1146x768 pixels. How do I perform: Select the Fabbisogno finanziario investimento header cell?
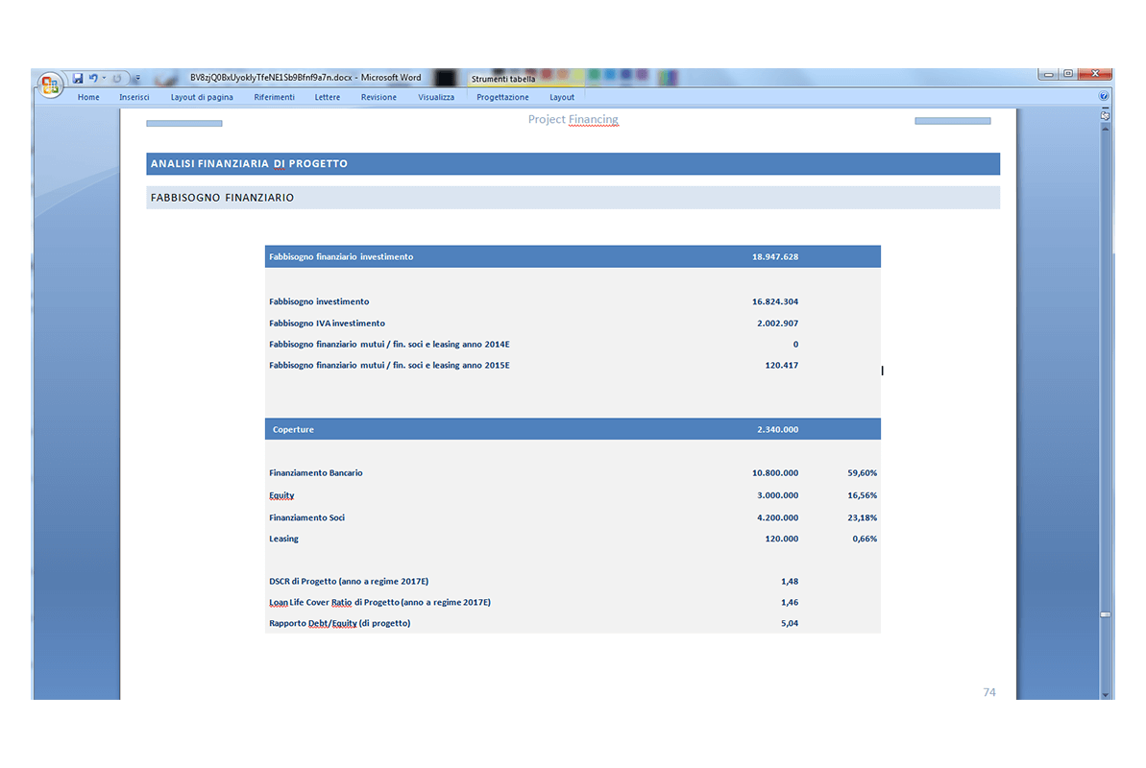click(341, 256)
